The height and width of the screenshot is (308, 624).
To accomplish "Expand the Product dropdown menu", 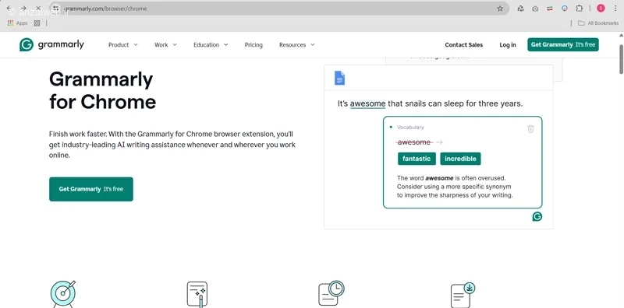I will 123,45.
